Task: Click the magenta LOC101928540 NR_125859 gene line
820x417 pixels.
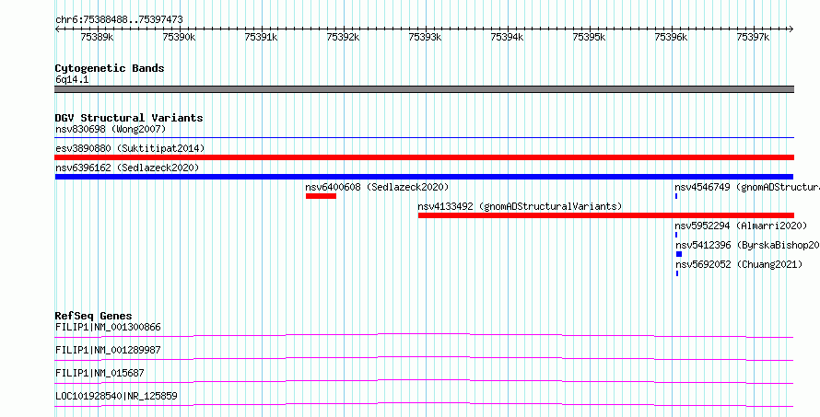Action: 424,404
